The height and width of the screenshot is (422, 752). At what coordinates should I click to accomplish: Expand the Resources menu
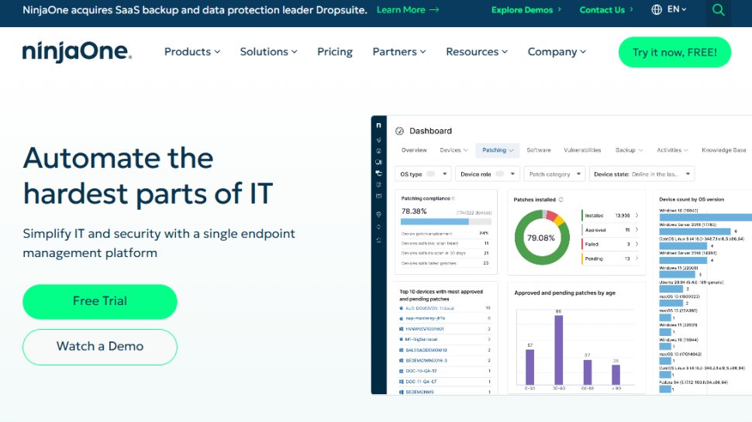(477, 52)
